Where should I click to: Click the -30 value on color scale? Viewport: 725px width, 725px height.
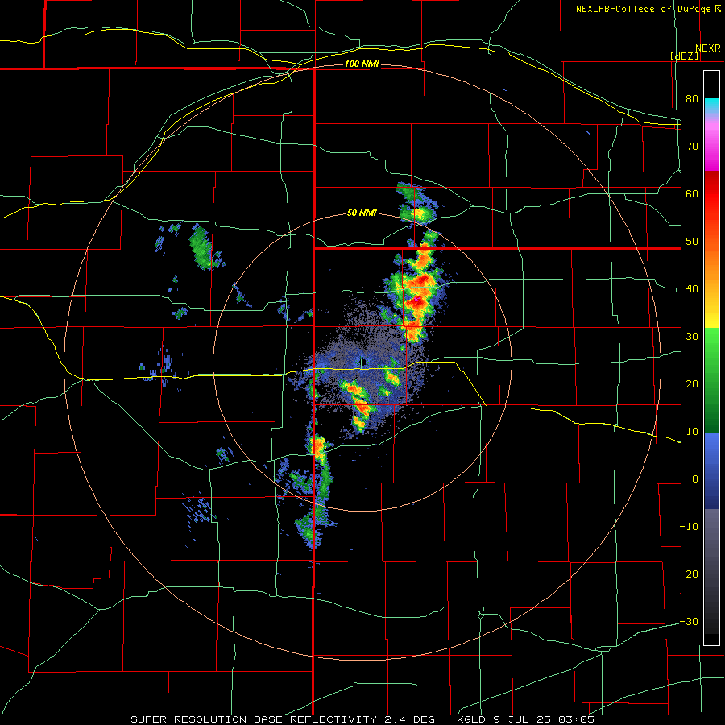[x=689, y=622]
